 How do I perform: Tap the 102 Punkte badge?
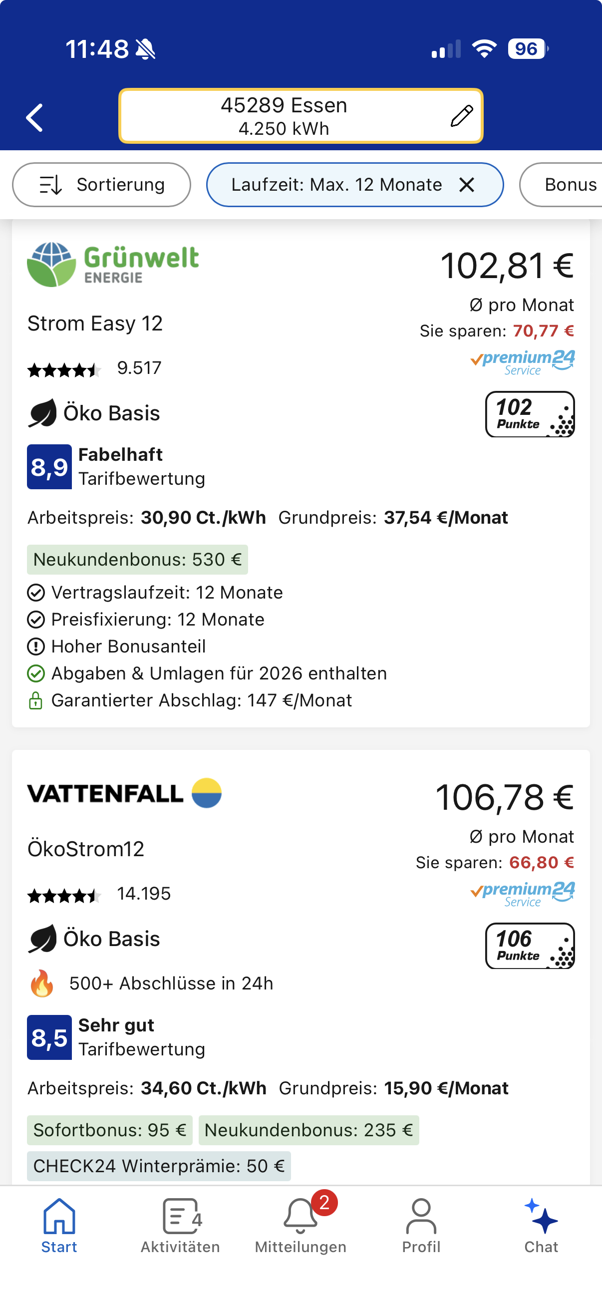(x=529, y=414)
